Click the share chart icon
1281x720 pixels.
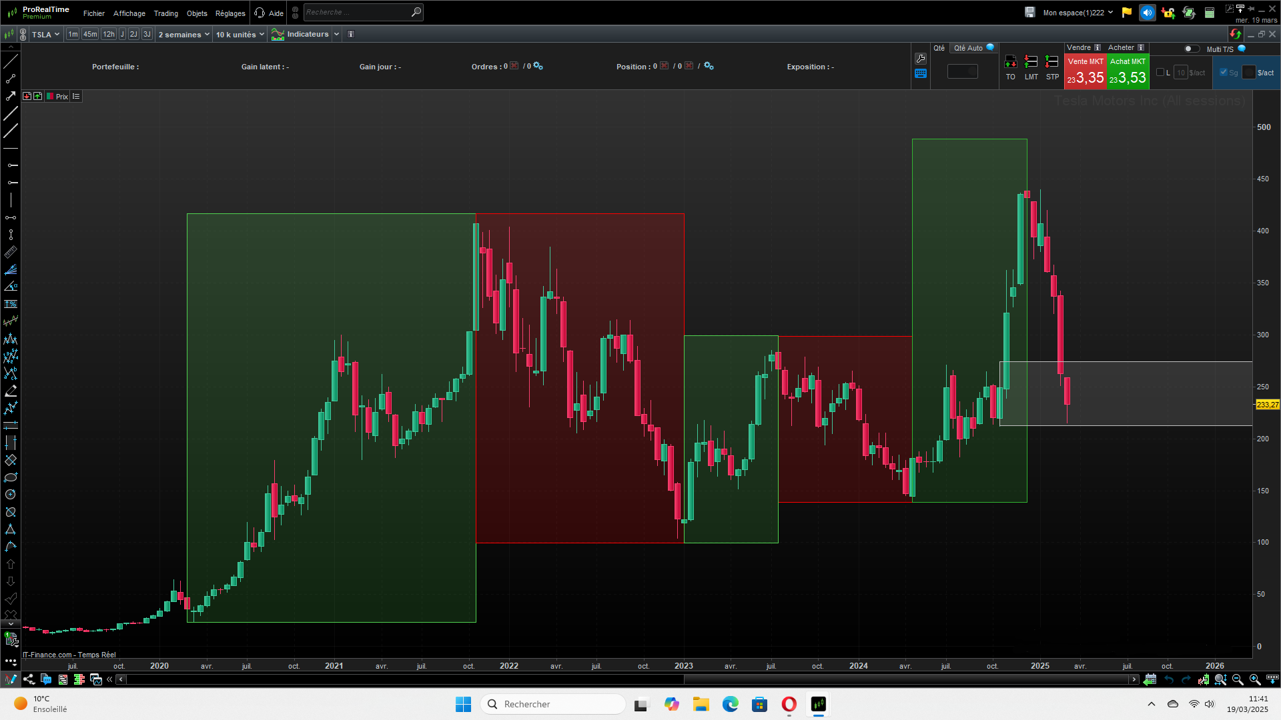29,679
